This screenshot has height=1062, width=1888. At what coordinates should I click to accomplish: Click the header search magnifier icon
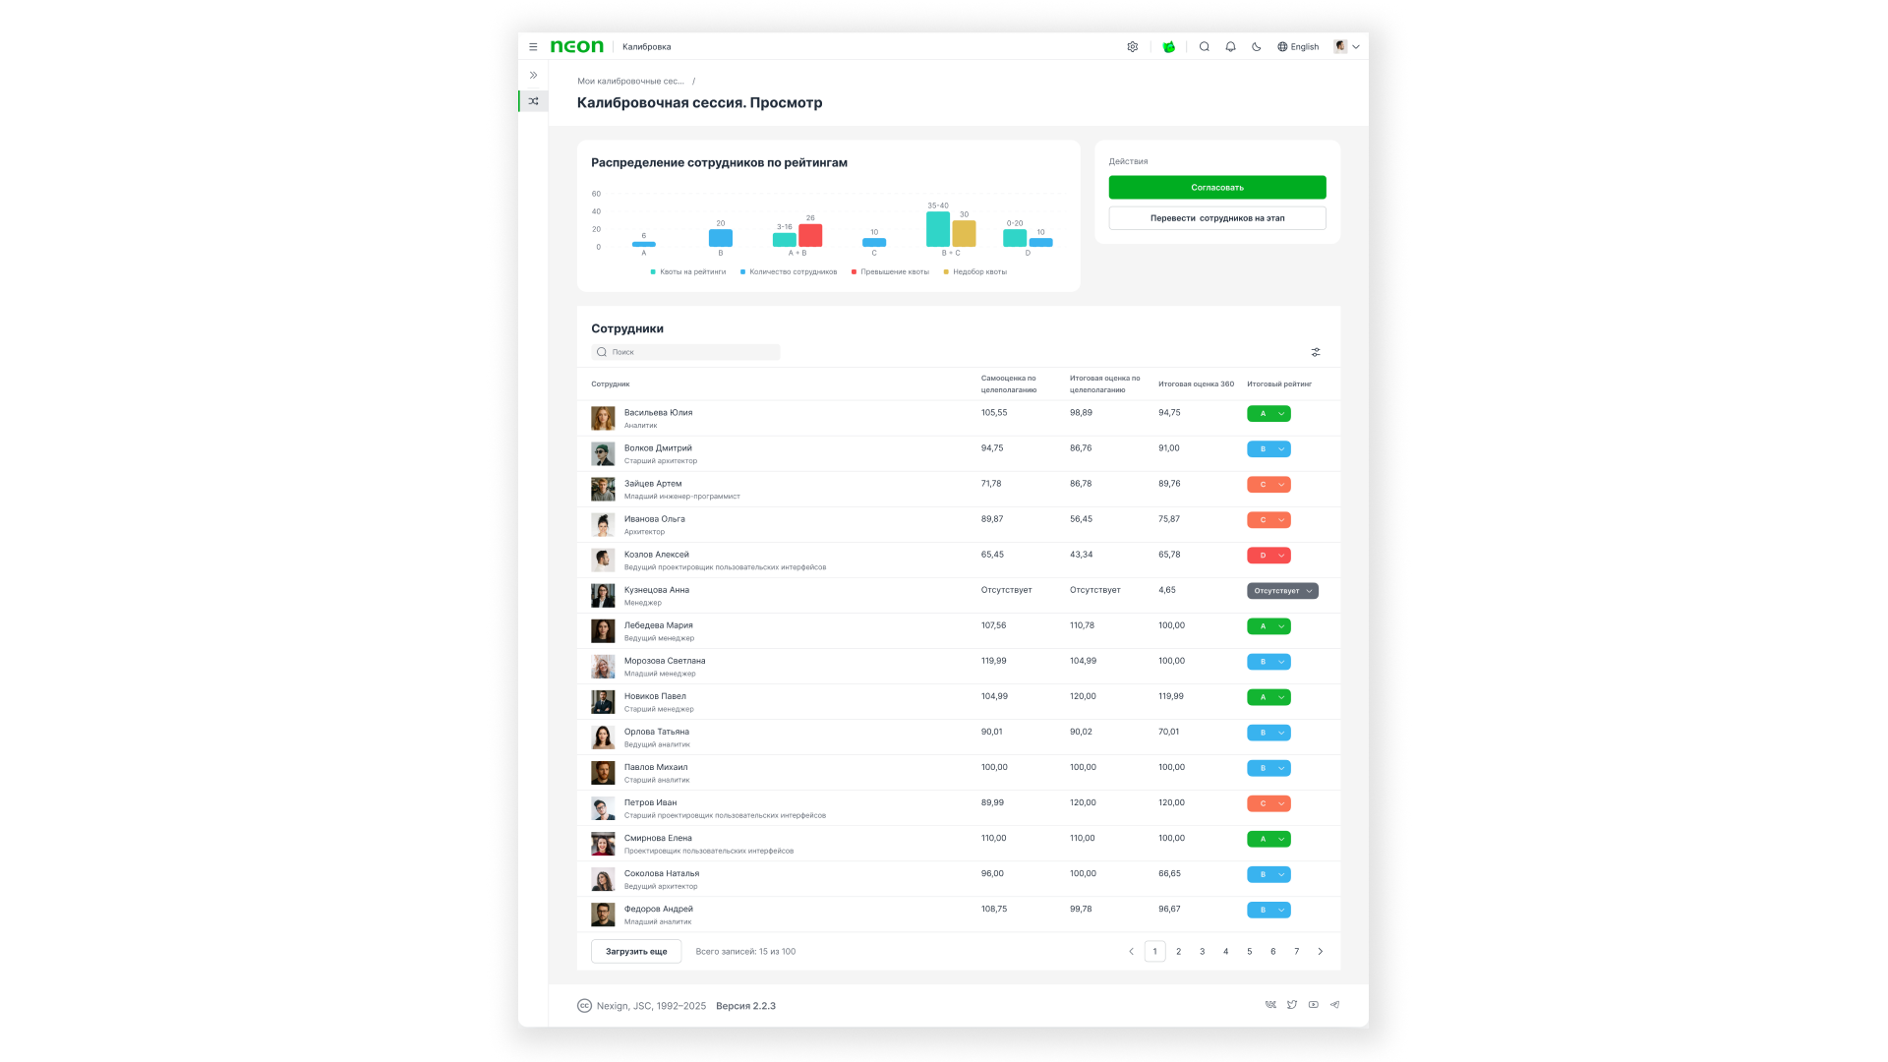tap(1204, 46)
